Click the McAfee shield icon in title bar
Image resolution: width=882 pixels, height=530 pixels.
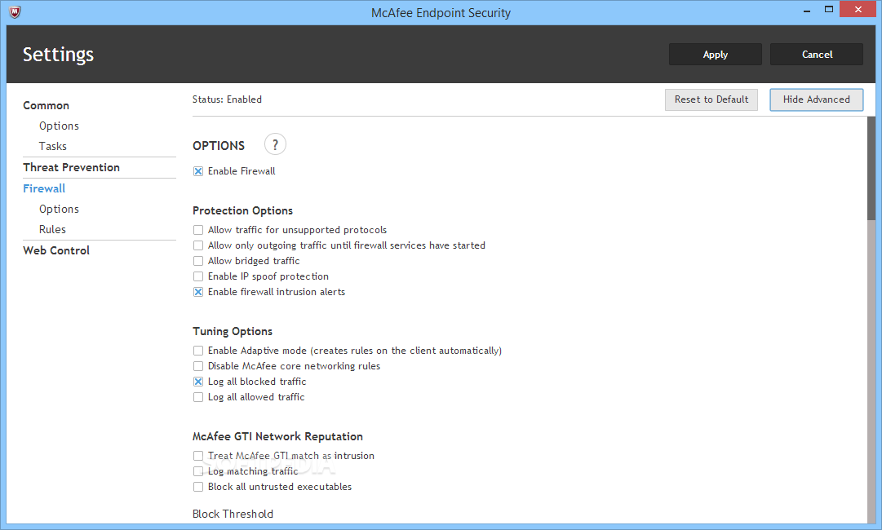[x=16, y=11]
